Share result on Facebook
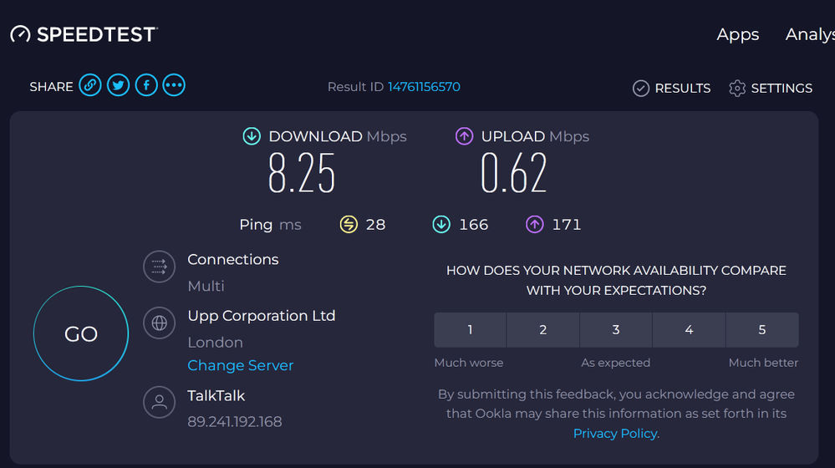835x468 pixels. (x=146, y=85)
